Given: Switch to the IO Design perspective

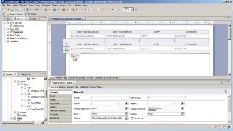Looking at the screenshot, I should click(x=31, y=14).
